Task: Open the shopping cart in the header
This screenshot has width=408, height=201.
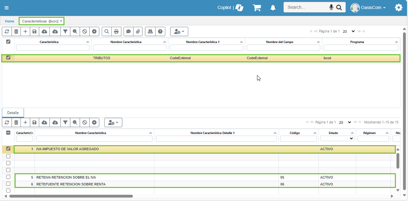Action: pyautogui.click(x=257, y=8)
